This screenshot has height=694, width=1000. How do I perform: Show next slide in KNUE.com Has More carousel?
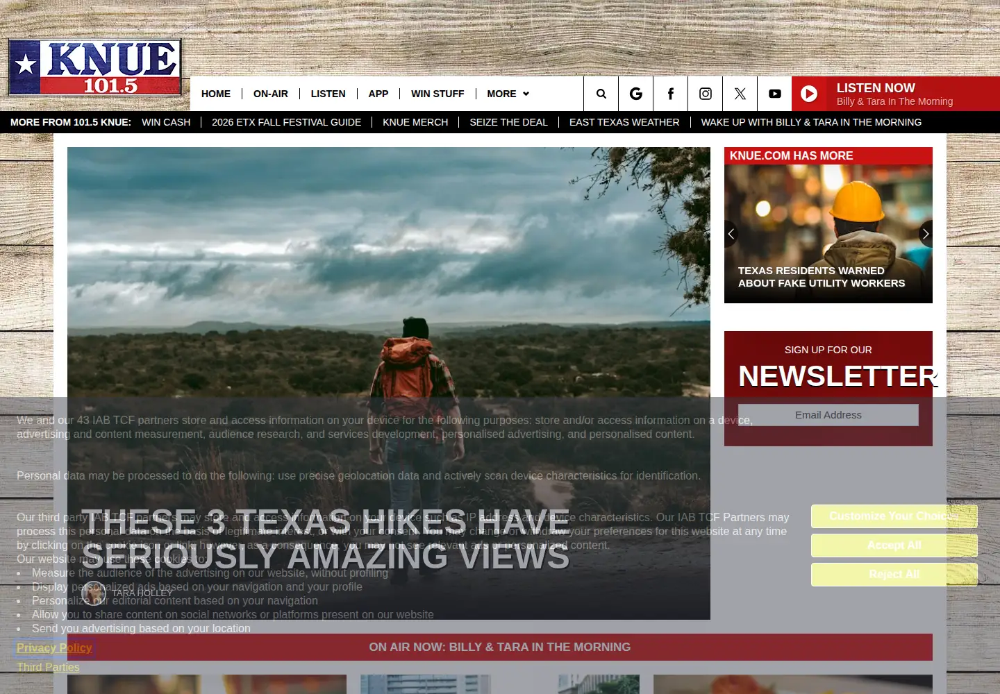click(926, 234)
